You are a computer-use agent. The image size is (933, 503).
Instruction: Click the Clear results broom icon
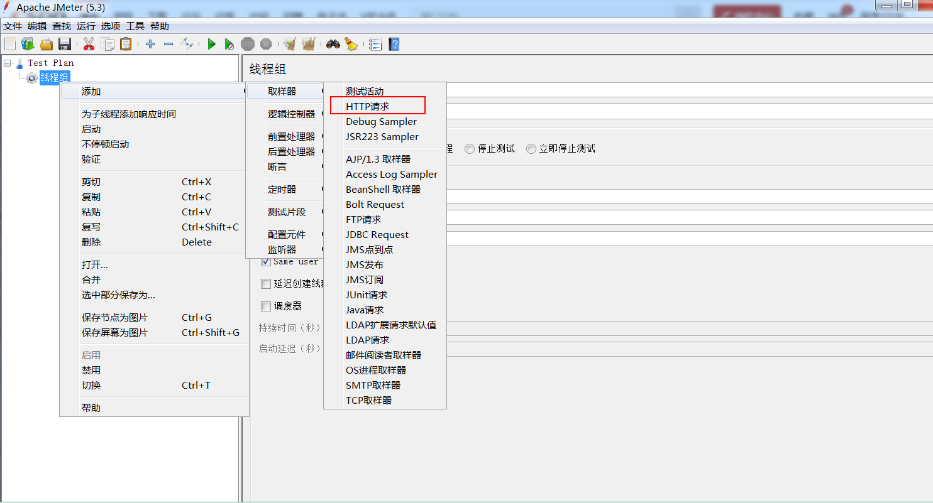pyautogui.click(x=289, y=44)
